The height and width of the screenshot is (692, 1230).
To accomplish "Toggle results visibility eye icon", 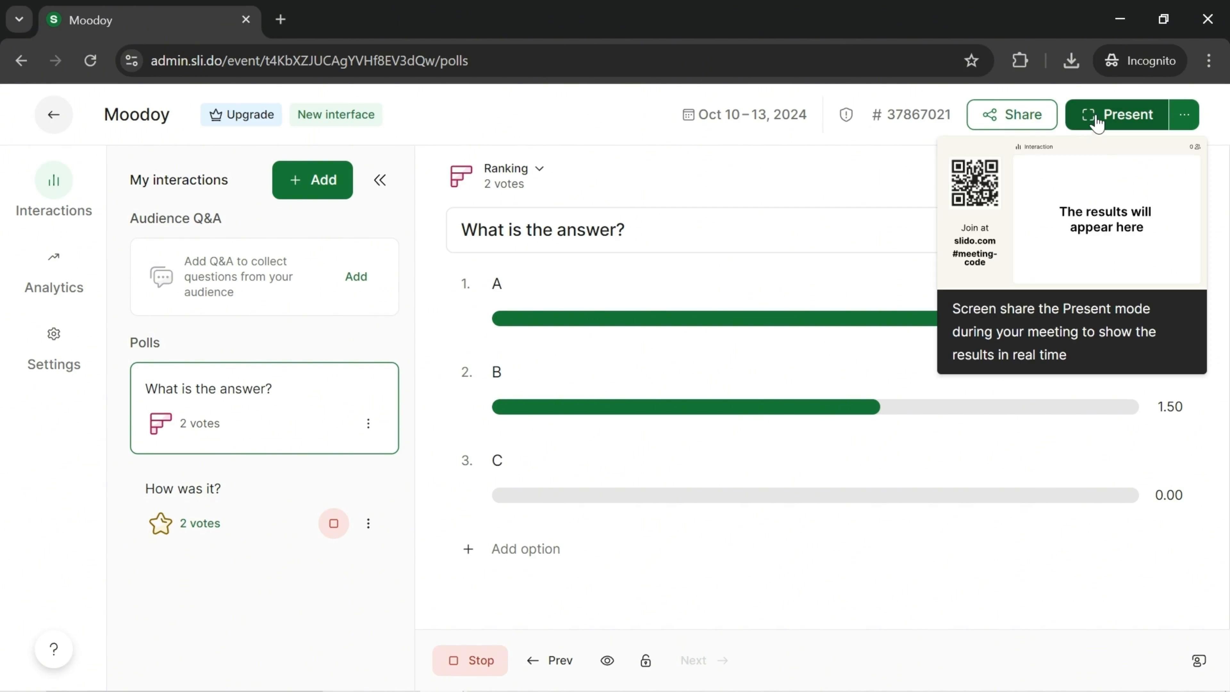I will (607, 661).
